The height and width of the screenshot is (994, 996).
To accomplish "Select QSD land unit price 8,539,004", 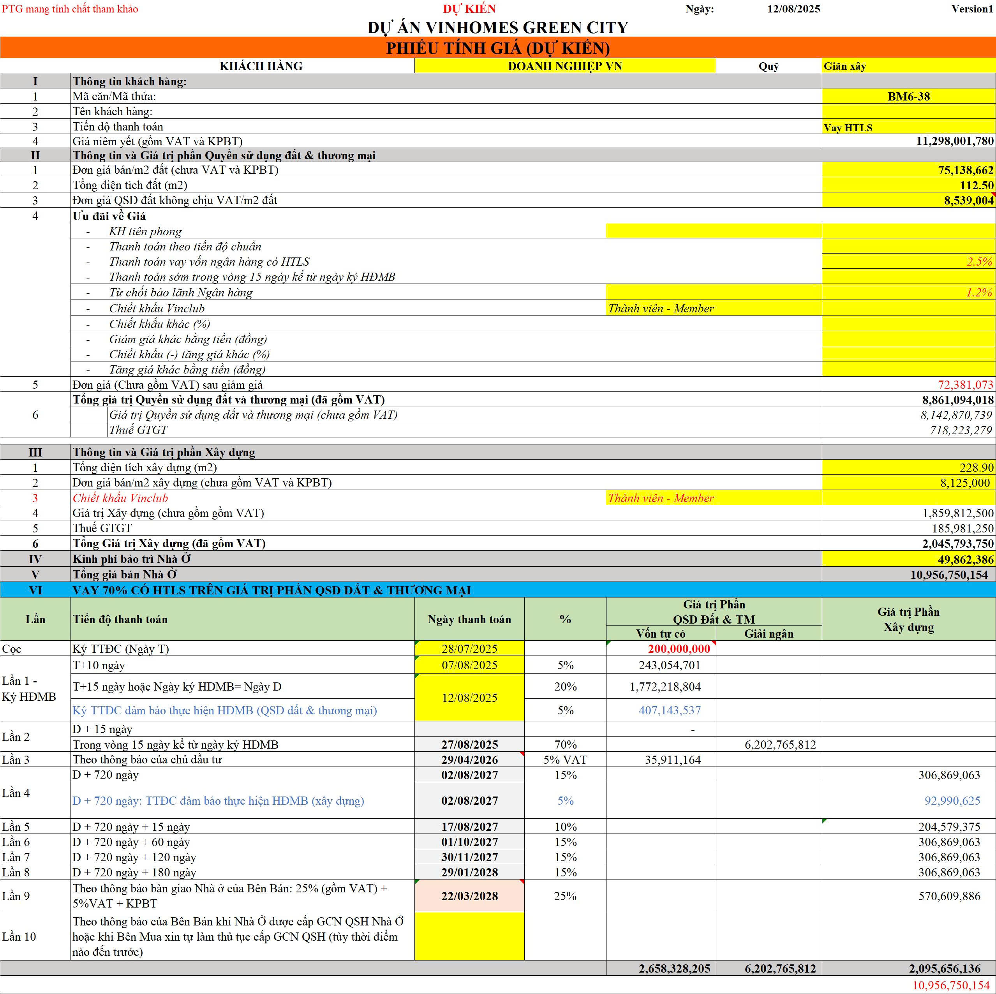I will (968, 201).
